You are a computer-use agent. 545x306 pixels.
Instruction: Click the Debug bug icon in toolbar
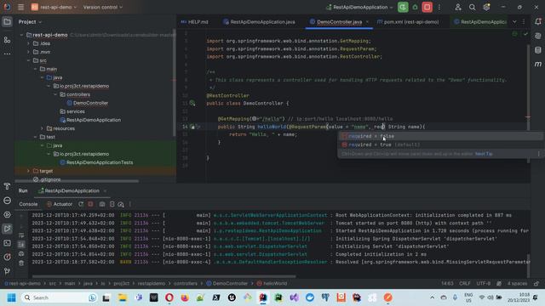pos(415,7)
